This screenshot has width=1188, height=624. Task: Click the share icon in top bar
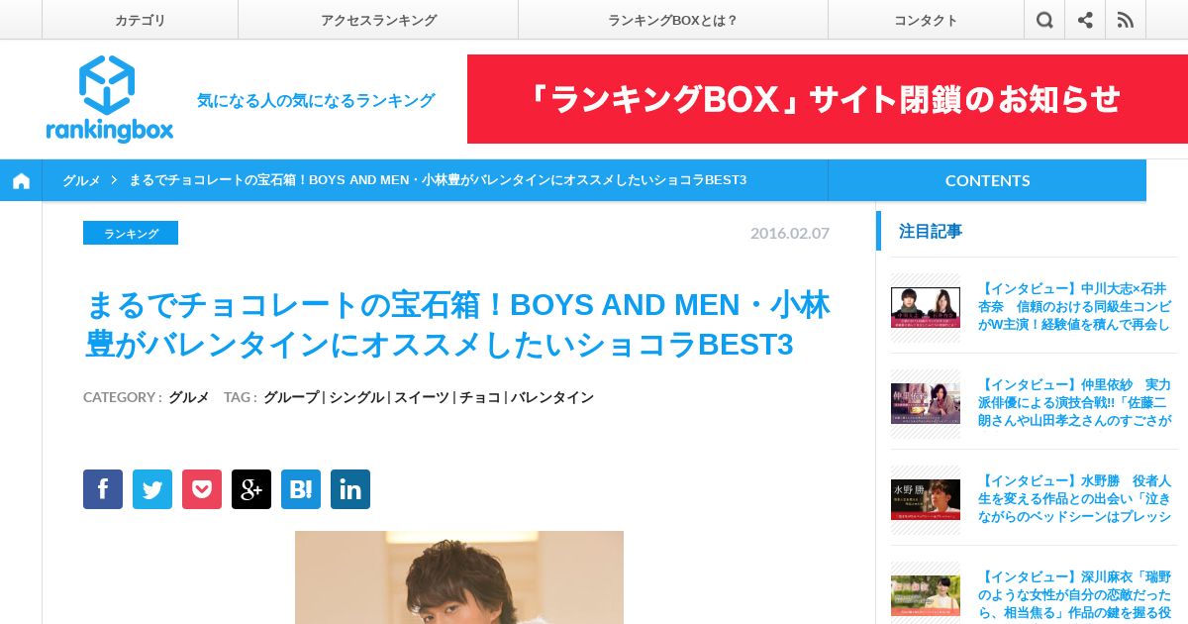[x=1085, y=20]
